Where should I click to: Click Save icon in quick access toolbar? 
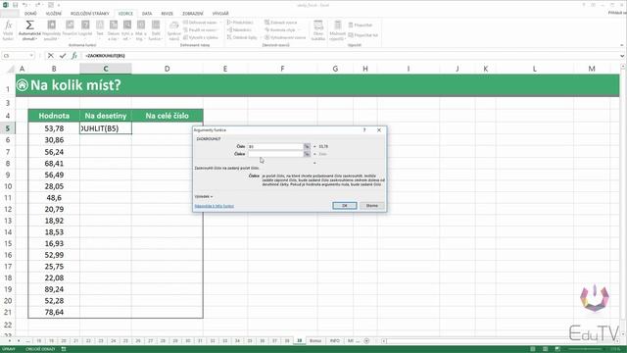coord(16,5)
